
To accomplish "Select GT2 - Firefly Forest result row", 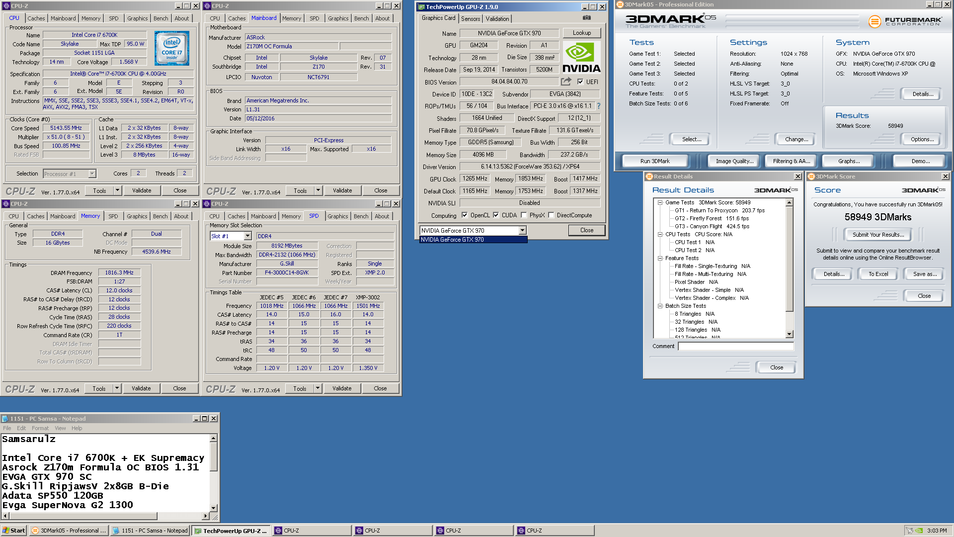I will [712, 218].
